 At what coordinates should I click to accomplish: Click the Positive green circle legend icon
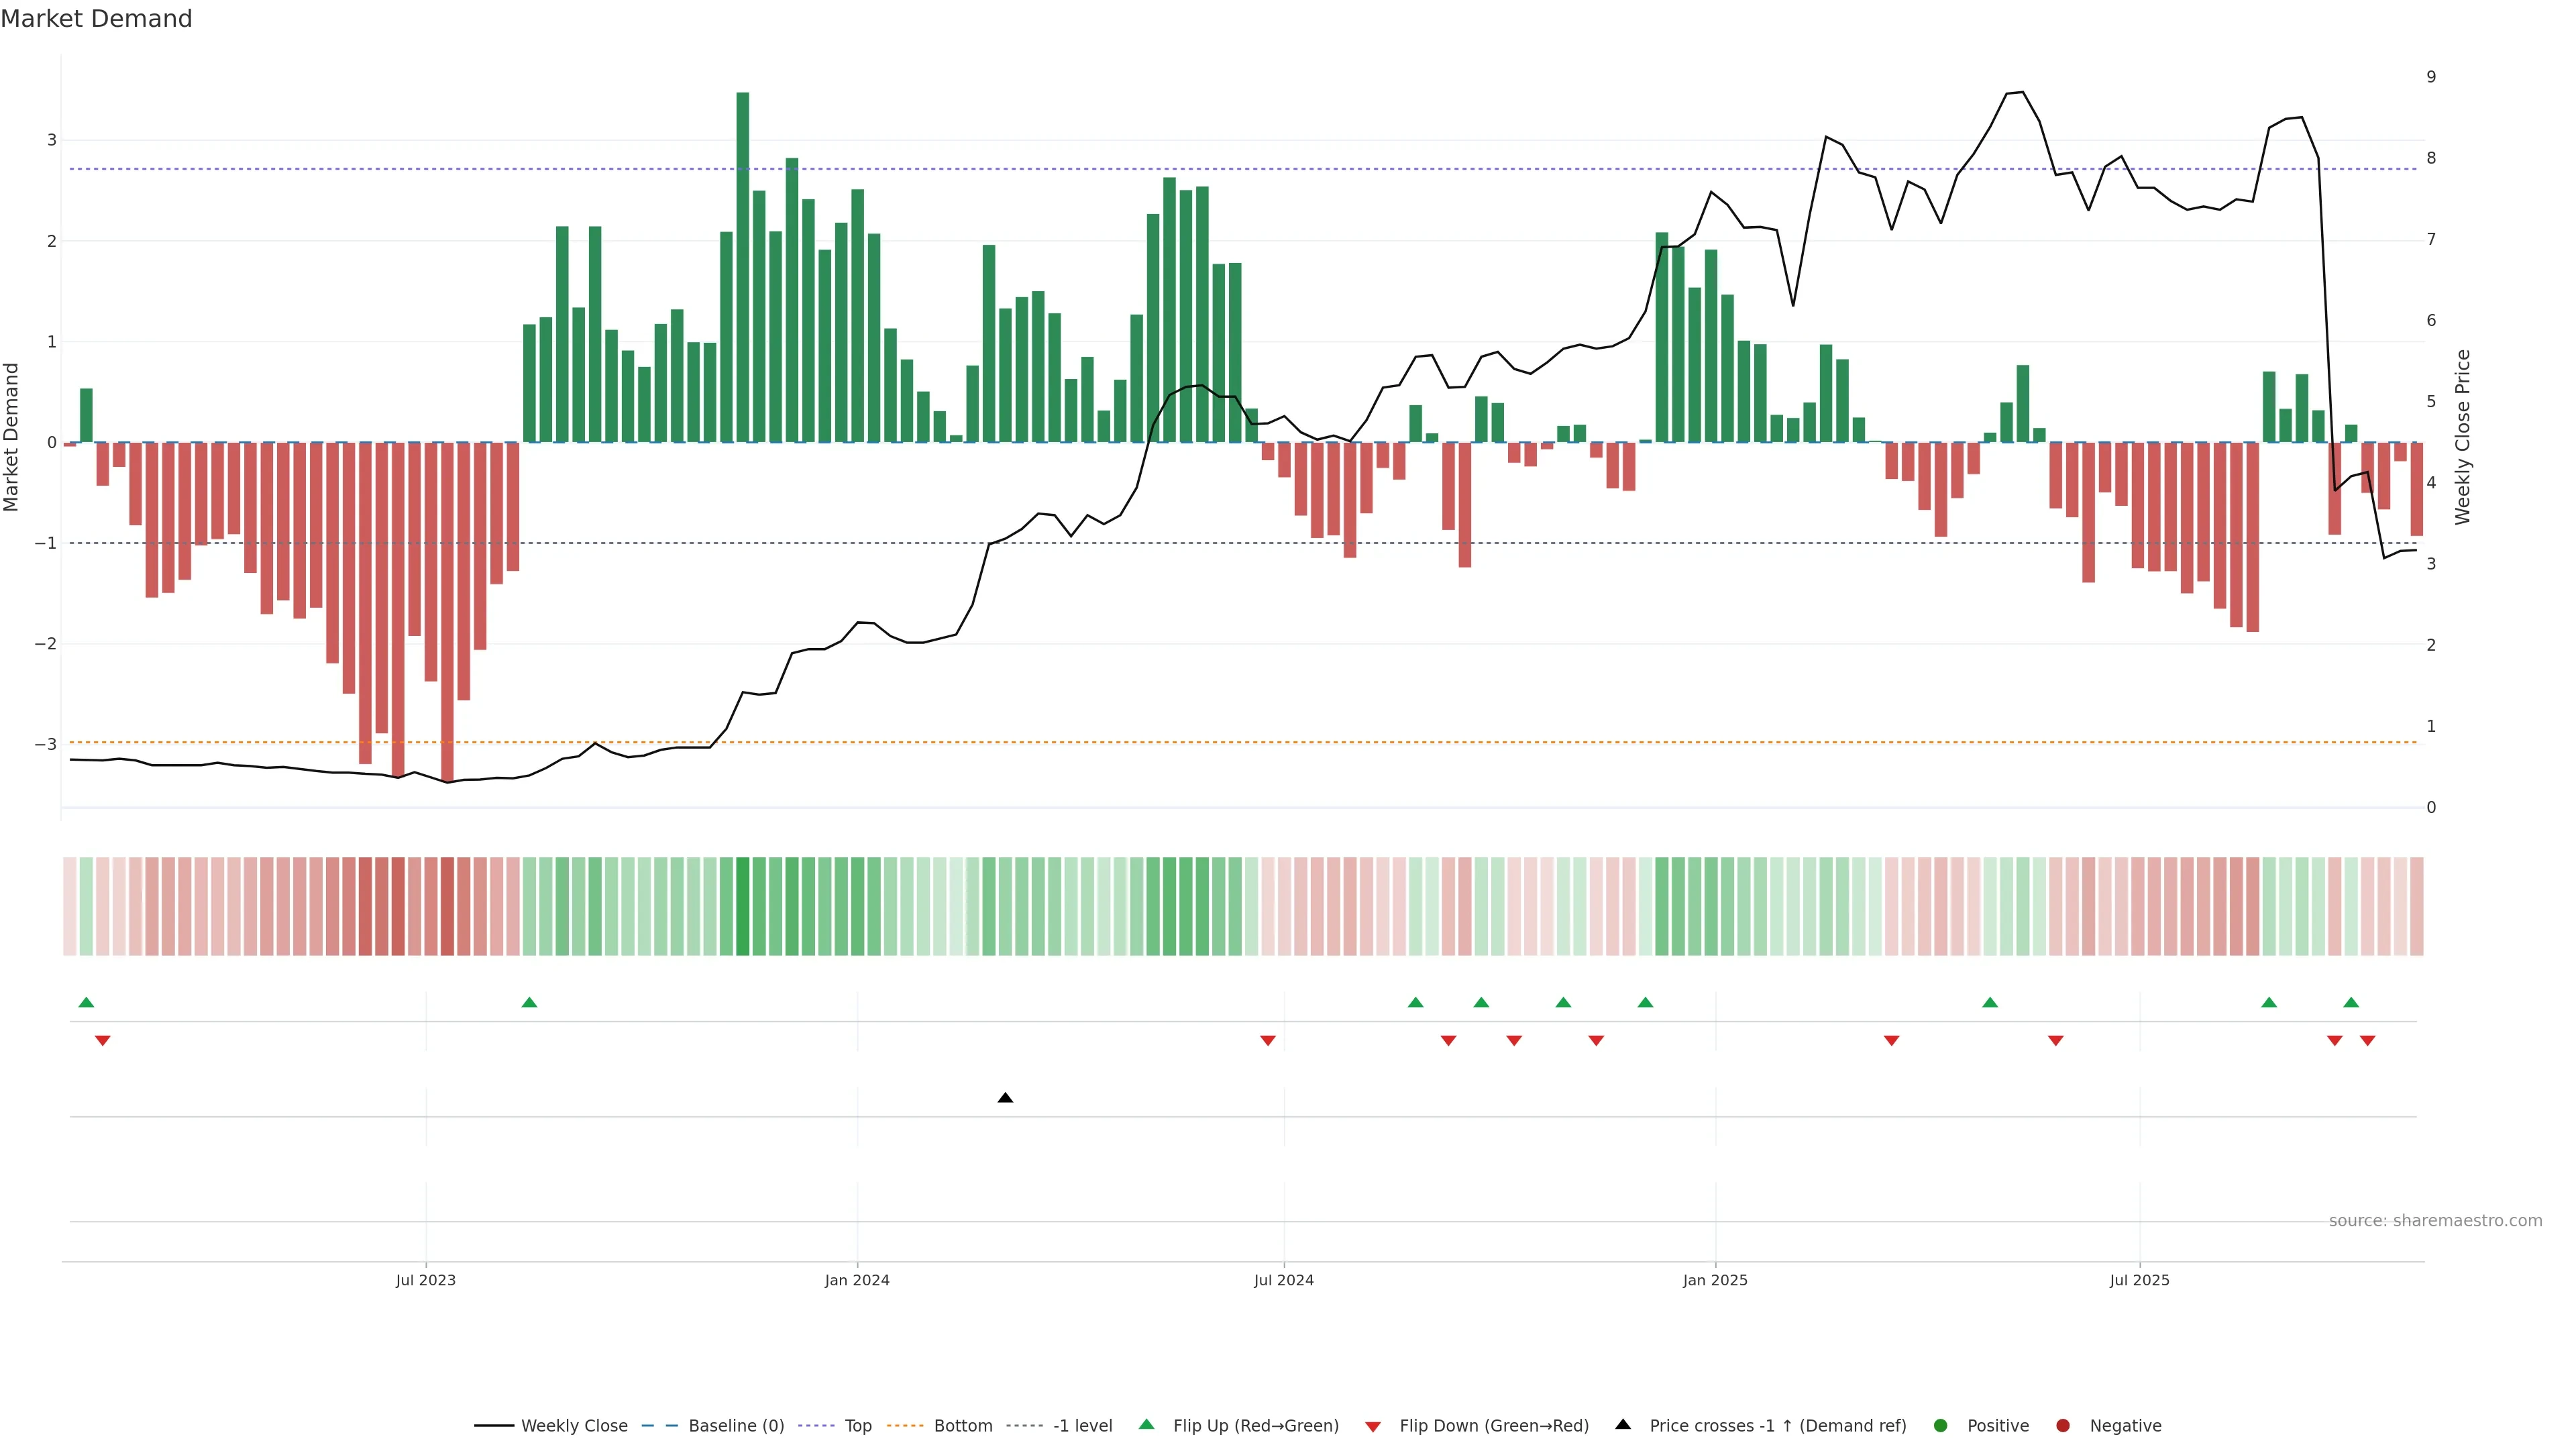1941,1426
